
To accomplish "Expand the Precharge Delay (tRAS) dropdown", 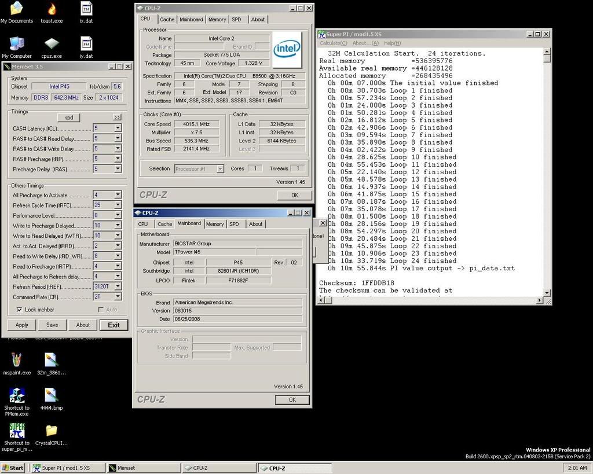I will click(118, 169).
